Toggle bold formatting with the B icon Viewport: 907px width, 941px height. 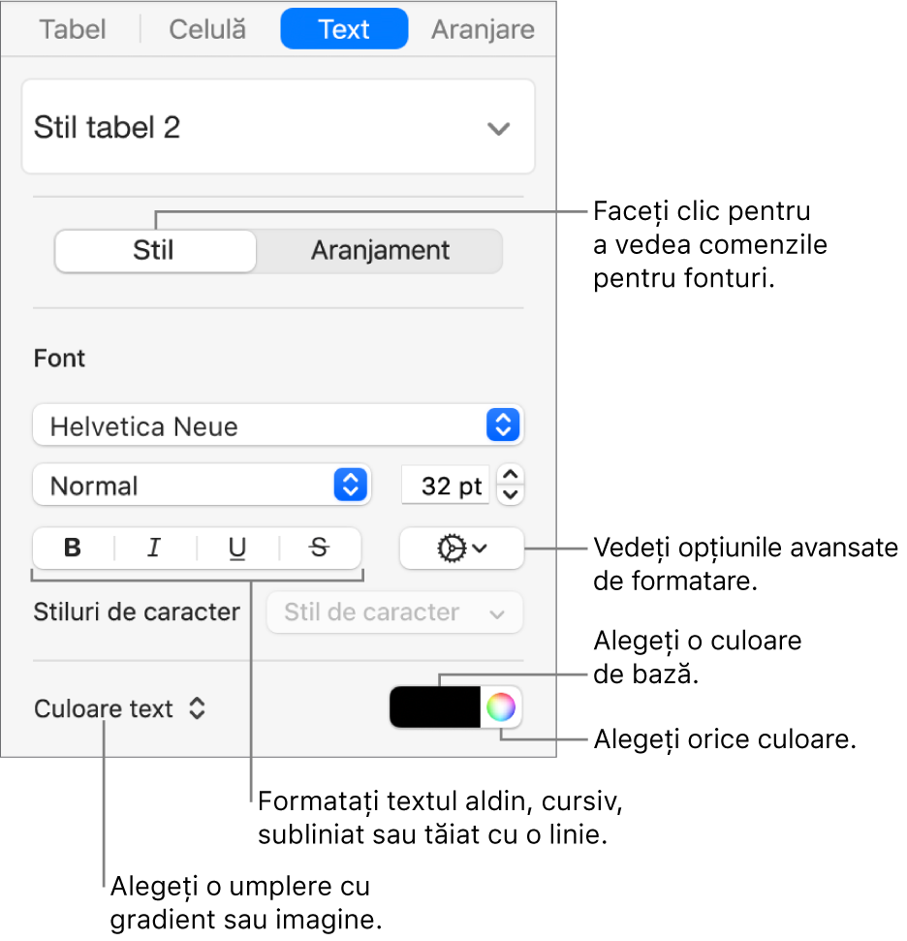click(72, 549)
